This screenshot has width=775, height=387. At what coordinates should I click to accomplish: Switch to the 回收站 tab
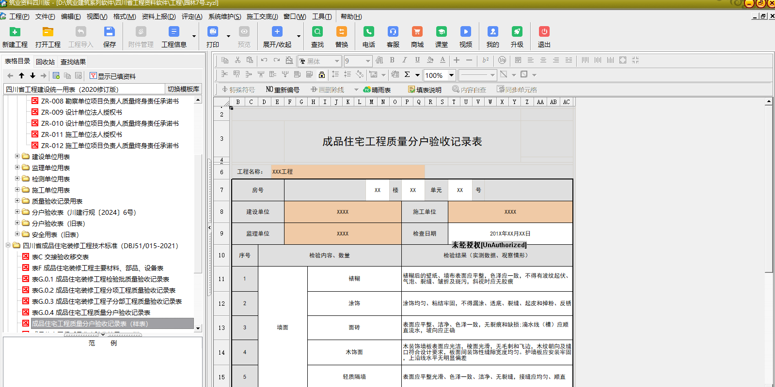coord(45,62)
